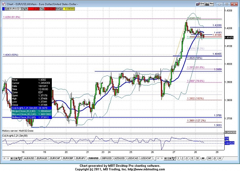Click the Cci(AvgHLC,21,Sim,60) indicator pane title
The width and height of the screenshot is (240, 171).
pyautogui.click(x=15, y=136)
